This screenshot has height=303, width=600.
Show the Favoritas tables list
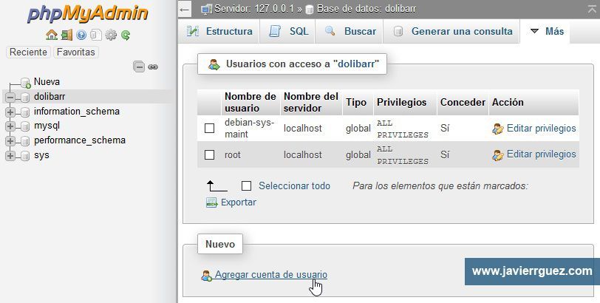[x=76, y=52]
